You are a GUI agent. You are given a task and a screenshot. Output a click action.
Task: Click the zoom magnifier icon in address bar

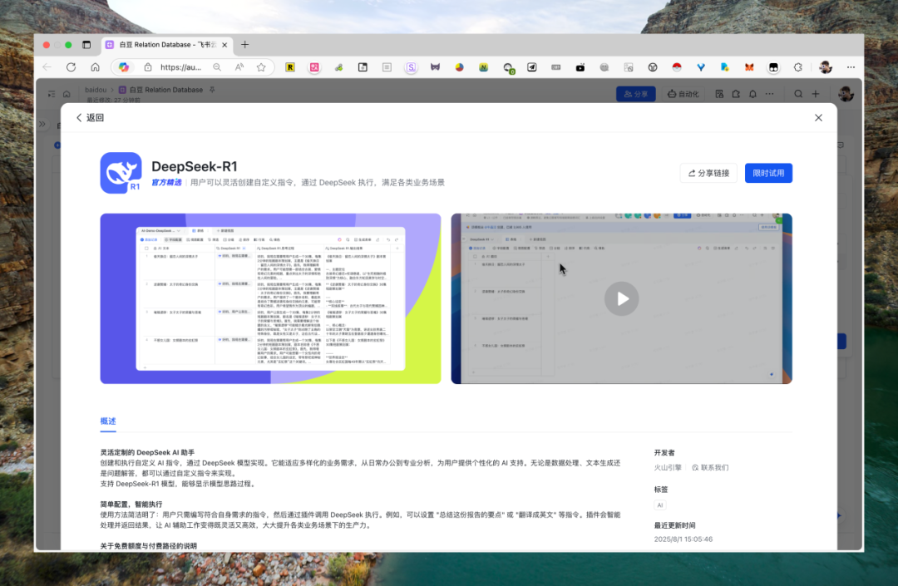[217, 67]
